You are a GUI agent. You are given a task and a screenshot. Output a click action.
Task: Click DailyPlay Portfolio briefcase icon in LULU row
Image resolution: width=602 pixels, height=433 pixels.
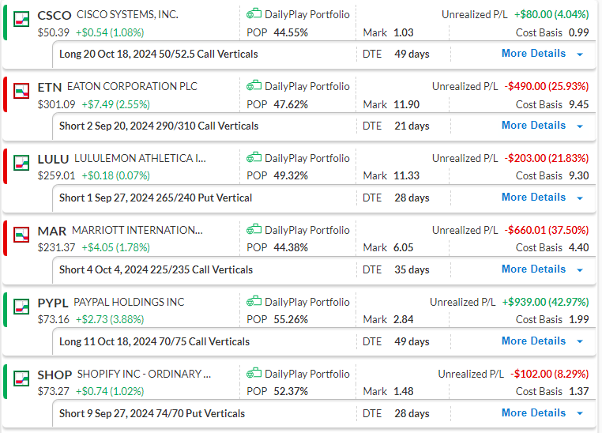254,157
